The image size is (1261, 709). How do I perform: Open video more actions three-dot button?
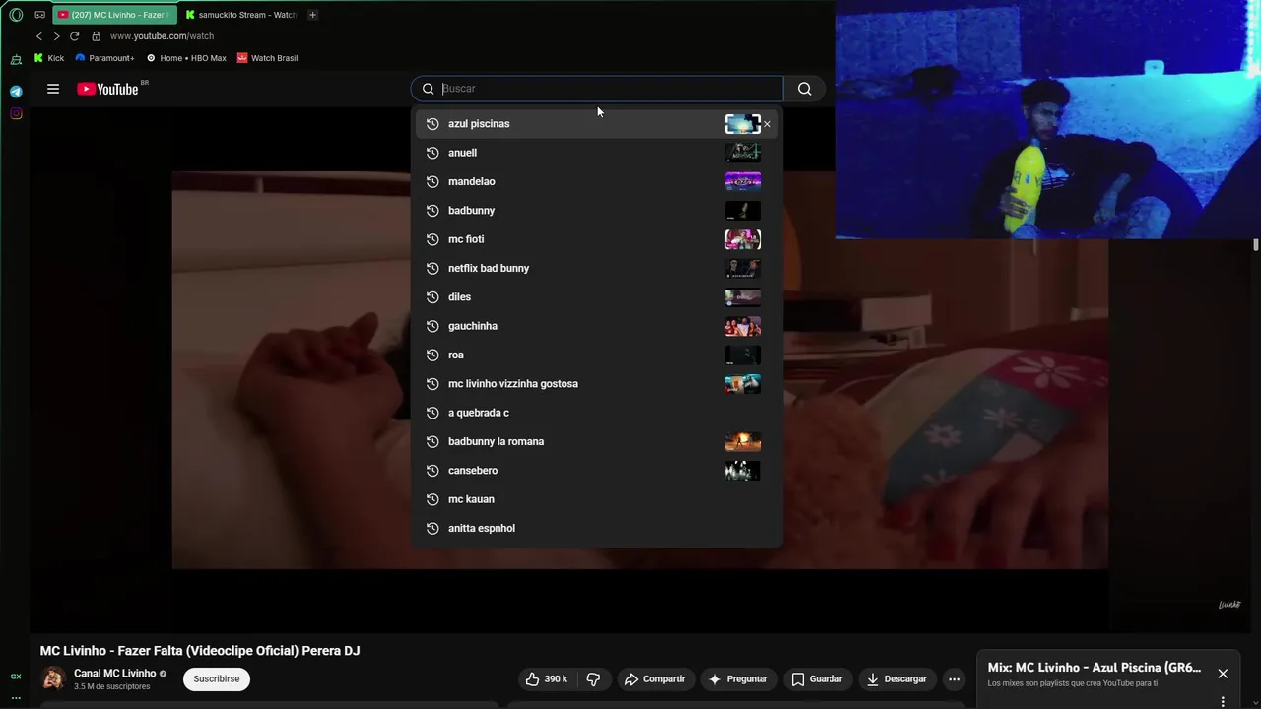pos(954,678)
